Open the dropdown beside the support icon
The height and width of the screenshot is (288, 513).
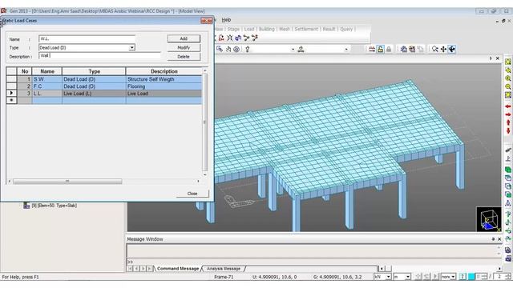click(x=346, y=50)
